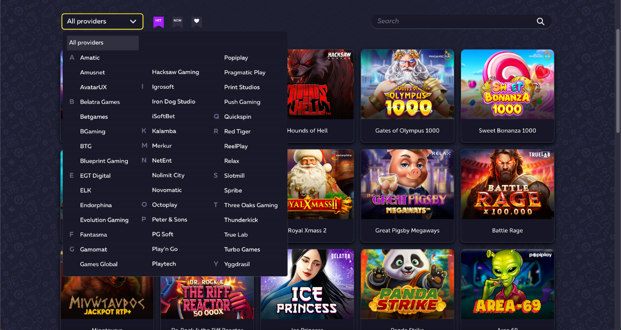Select Three Oaks Gaming provider
The image size is (621, 330).
[251, 205]
